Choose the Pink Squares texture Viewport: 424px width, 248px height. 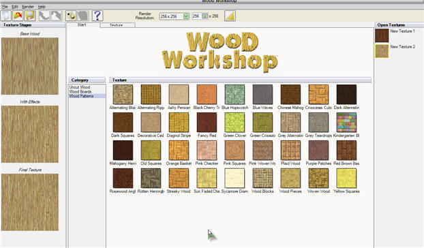pyautogui.click(x=234, y=151)
